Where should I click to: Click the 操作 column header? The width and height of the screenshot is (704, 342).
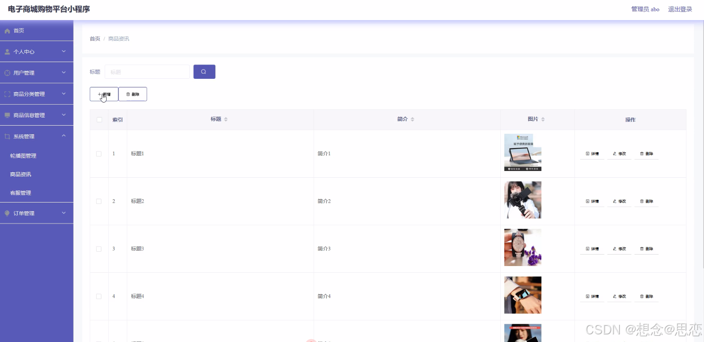(630, 119)
